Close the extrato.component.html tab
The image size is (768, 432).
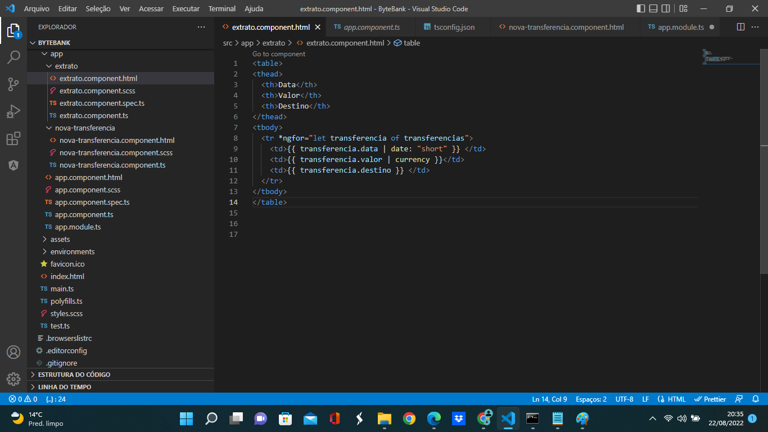pos(318,27)
